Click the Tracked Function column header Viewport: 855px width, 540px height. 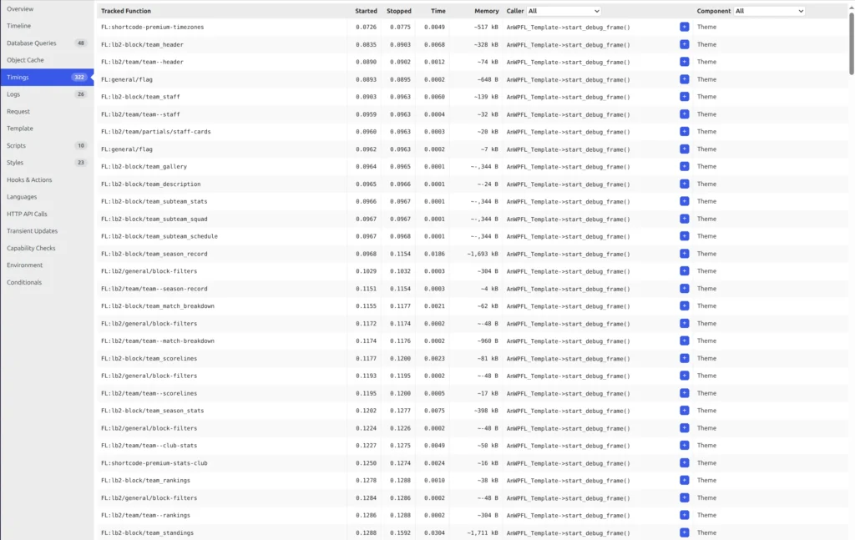tap(126, 11)
